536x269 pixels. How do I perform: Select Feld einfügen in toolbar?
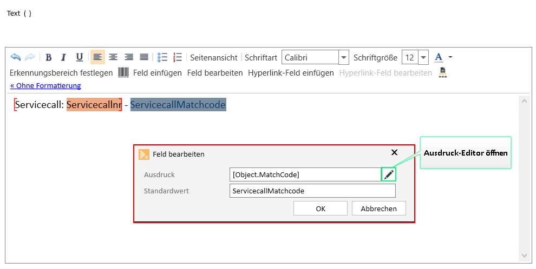pyautogui.click(x=158, y=73)
